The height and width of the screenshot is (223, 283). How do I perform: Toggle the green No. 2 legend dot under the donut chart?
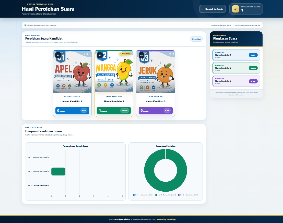tap(156, 195)
